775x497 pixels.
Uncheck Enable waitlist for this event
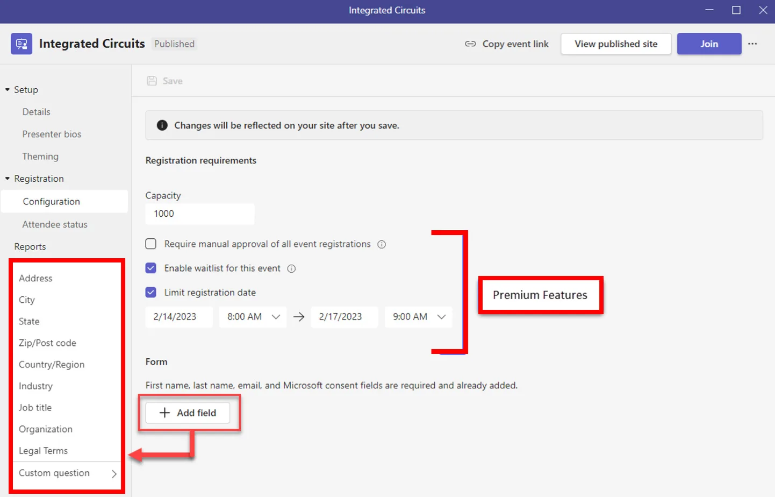[x=151, y=268]
